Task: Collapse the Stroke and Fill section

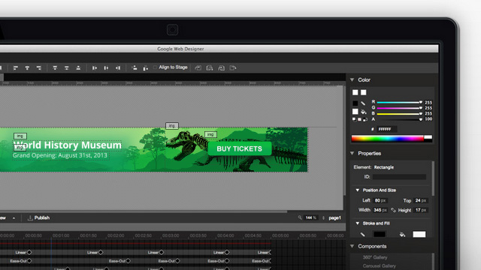Action: point(358,223)
